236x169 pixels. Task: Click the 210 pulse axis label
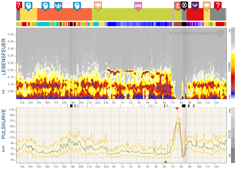[12, 110]
